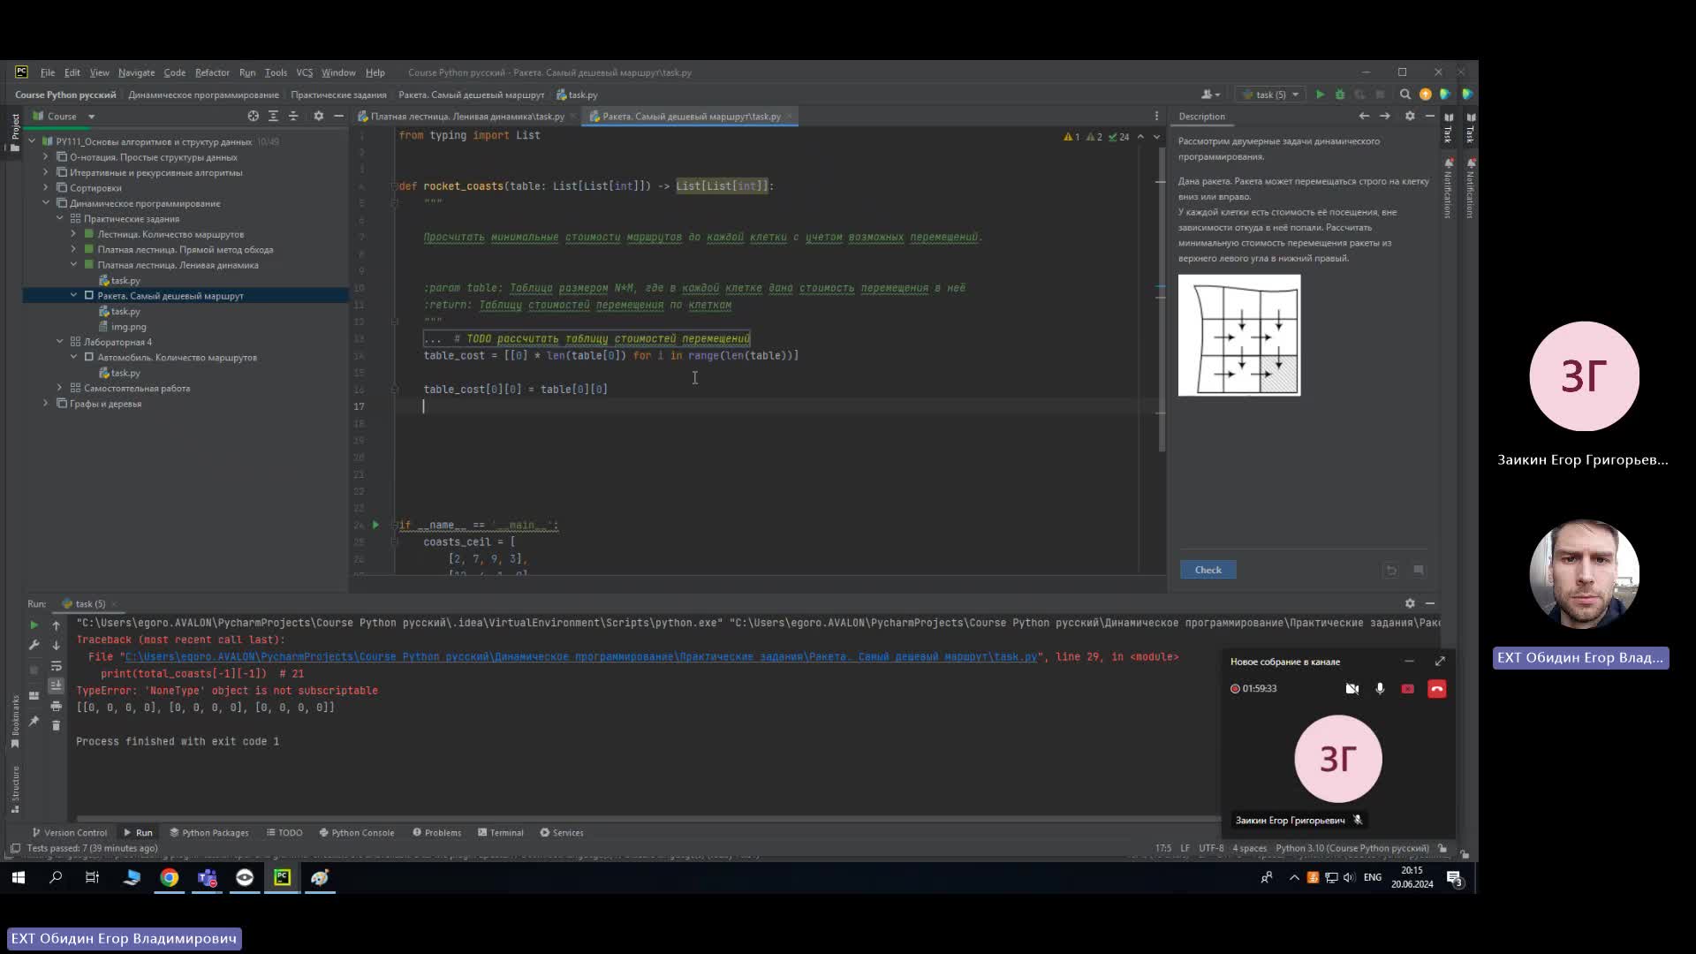
Task: Open the task (5) run configuration dropdown
Action: coord(1271,95)
